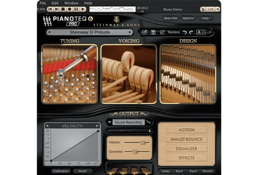Open the File menu

pyautogui.click(x=43, y=3)
